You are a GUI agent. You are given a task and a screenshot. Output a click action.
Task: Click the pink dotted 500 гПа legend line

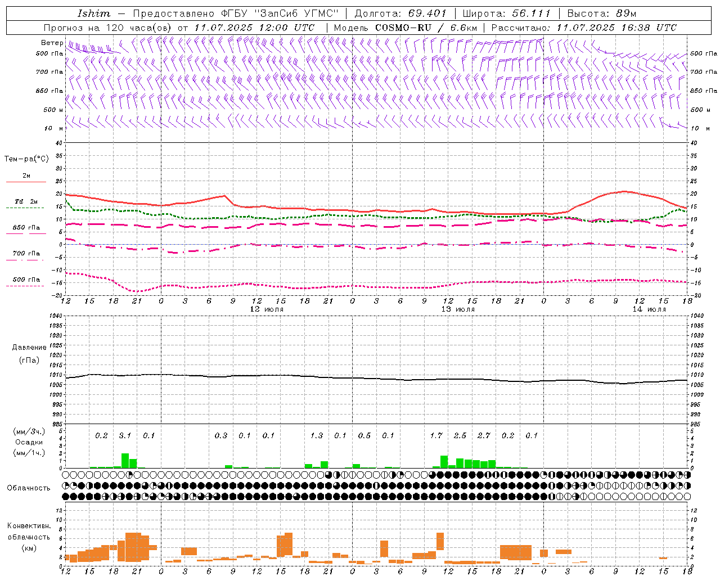[x=26, y=286]
